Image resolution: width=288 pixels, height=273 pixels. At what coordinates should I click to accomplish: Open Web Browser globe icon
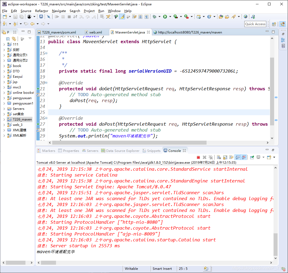pos(246,17)
